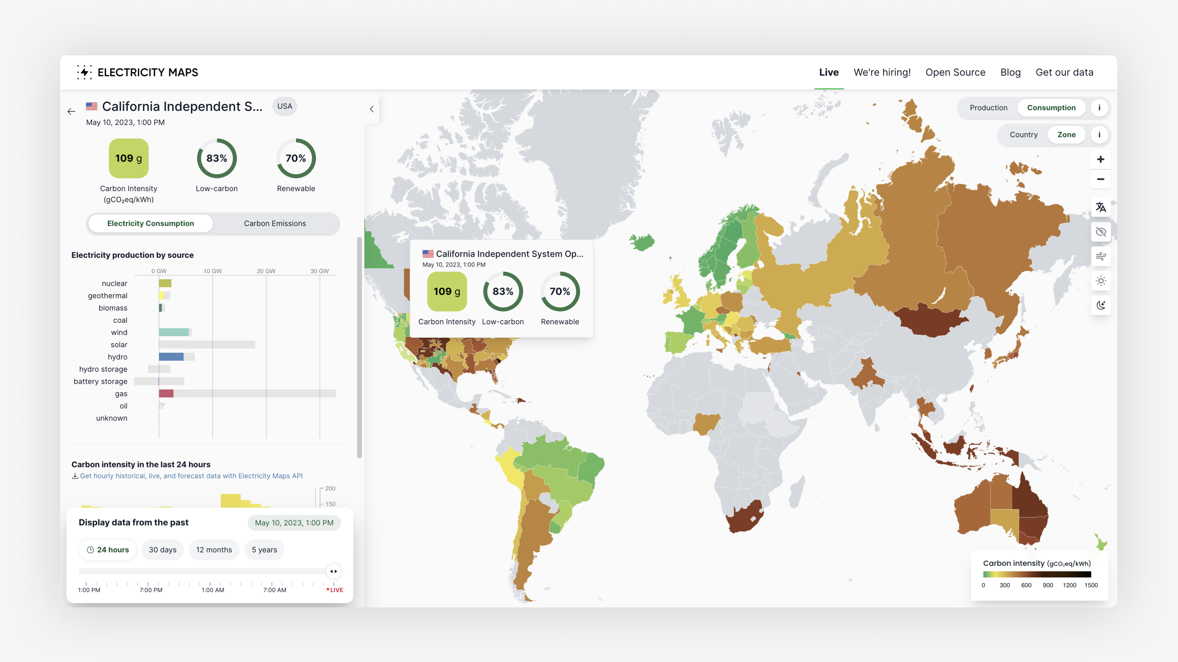The height and width of the screenshot is (662, 1178).
Task: Go back using the left arrow icon
Action: 71,112
